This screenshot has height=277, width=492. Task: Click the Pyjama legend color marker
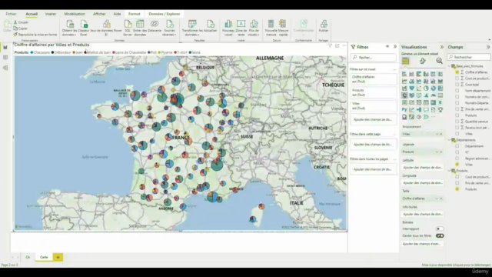[x=159, y=52]
